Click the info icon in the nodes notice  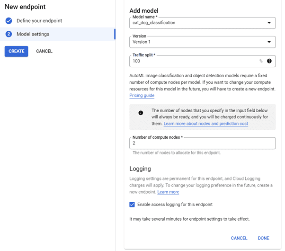[x=141, y=113]
